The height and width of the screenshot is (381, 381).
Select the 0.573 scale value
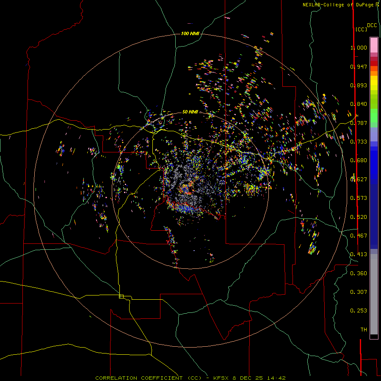click(x=359, y=198)
